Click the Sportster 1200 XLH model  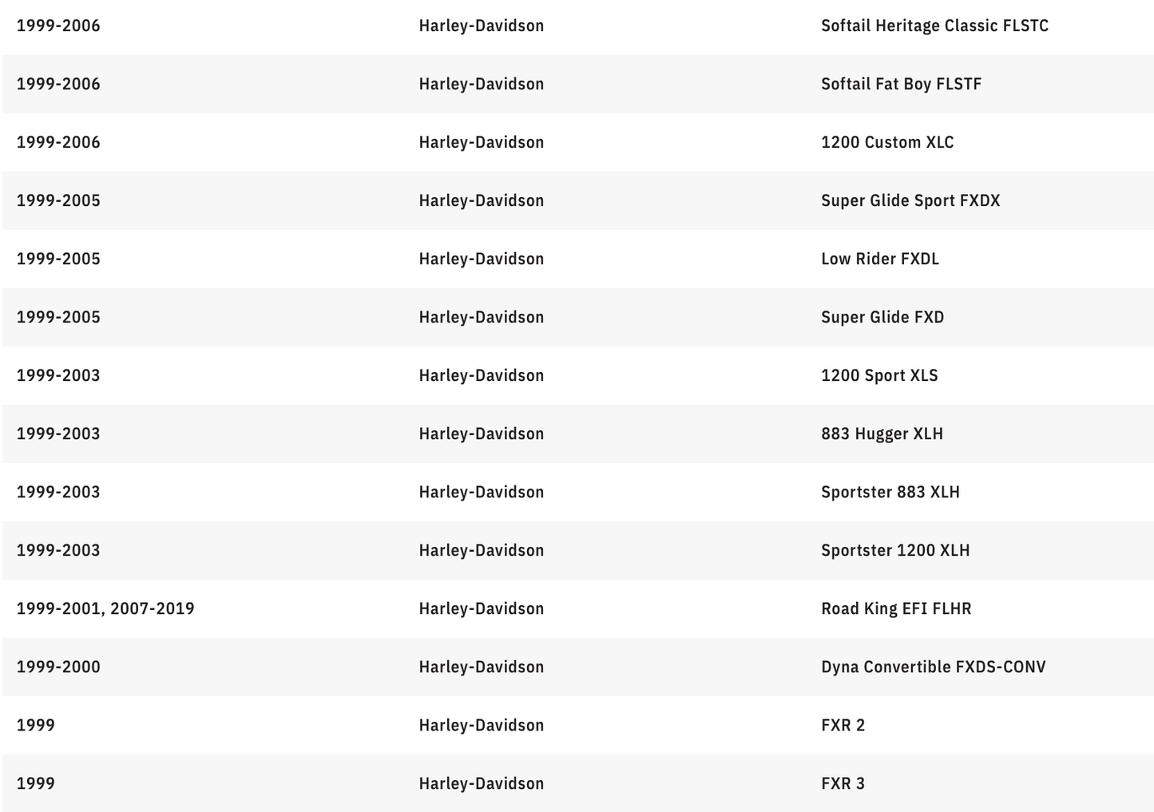click(895, 550)
